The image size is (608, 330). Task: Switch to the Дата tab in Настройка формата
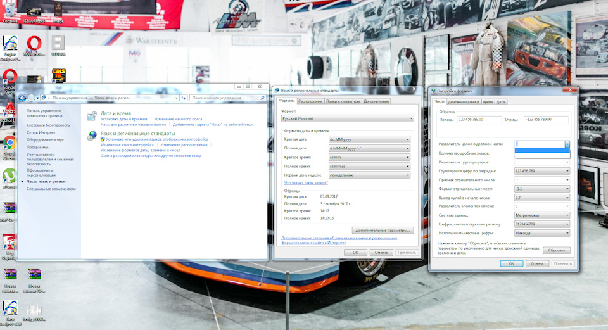click(x=500, y=102)
